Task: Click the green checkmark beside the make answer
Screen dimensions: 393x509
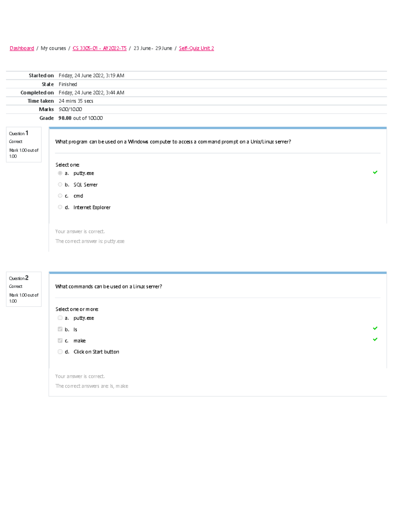Action: pyautogui.click(x=375, y=340)
